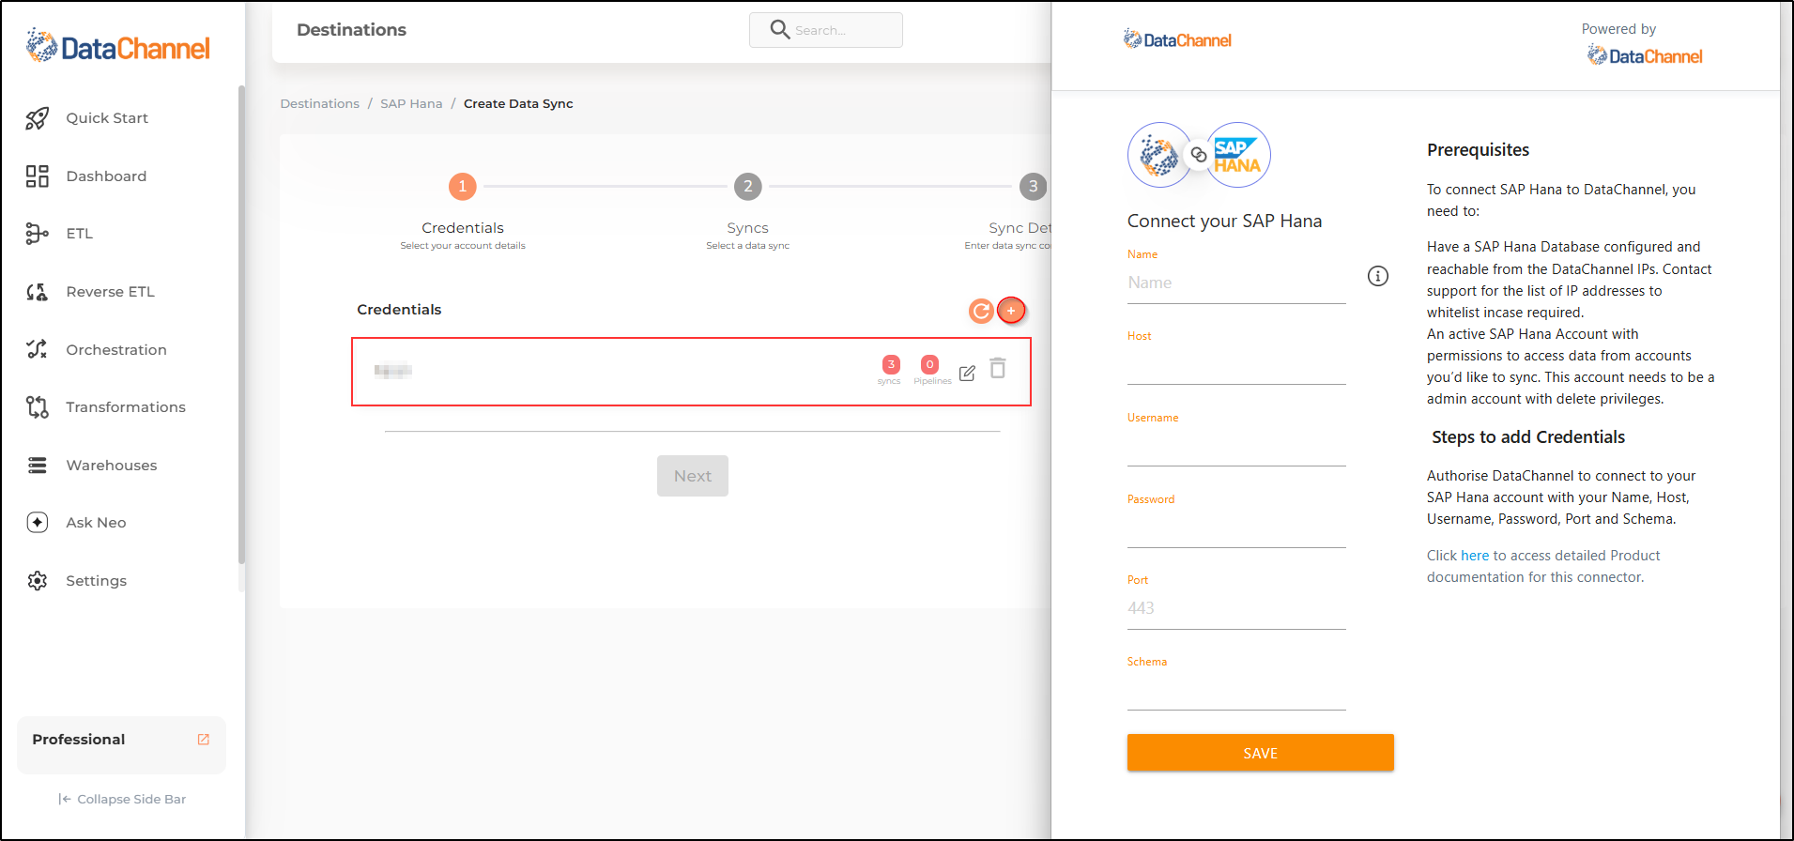This screenshot has width=1794, height=841.
Task: Select Reverse ETL in the sidebar
Action: pos(110,292)
